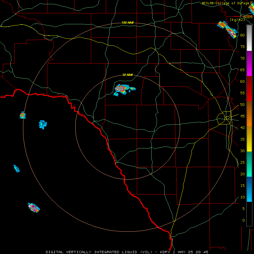Click the blue VIL cell with teal center
This screenshot has width=254, height=254.
[x=43, y=124]
